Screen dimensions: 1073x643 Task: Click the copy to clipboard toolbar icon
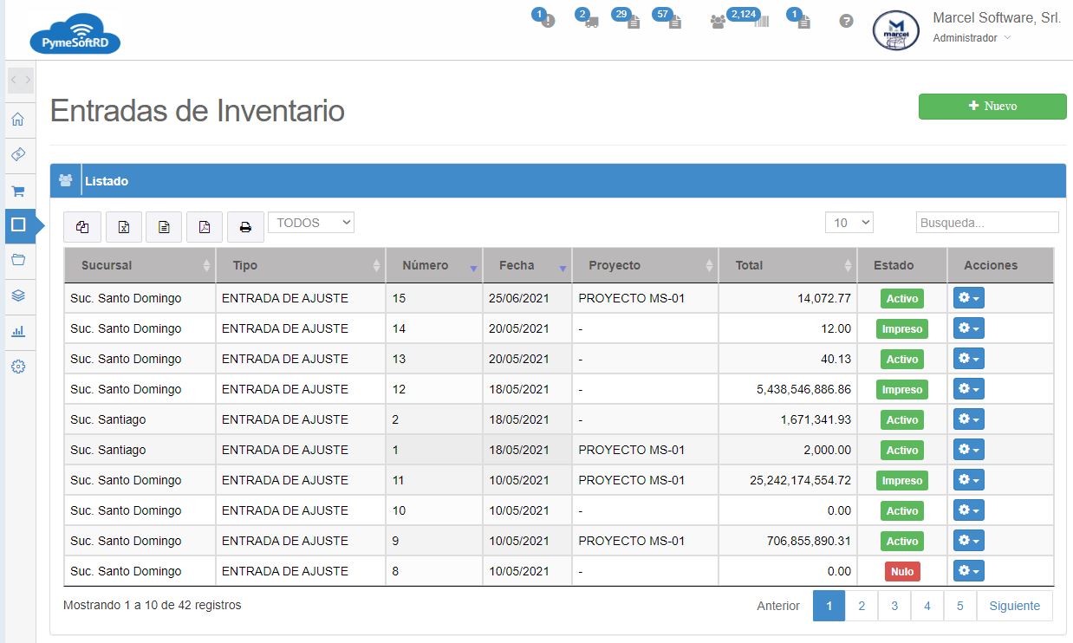pyautogui.click(x=82, y=227)
